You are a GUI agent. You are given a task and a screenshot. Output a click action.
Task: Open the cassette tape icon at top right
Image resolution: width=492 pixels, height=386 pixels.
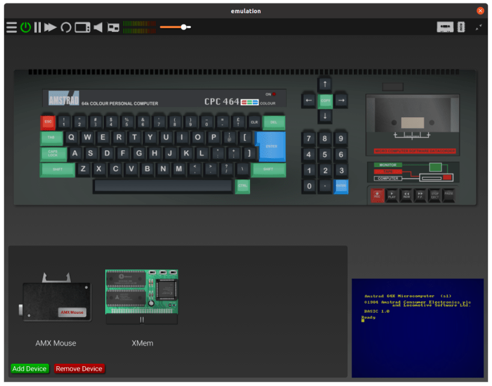pyautogui.click(x=445, y=27)
